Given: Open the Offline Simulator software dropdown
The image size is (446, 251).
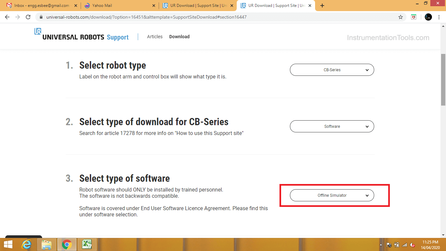Looking at the screenshot, I should (332, 195).
